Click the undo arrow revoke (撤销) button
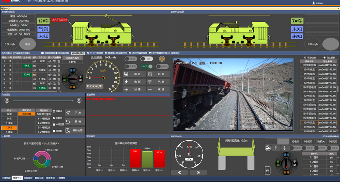The width and height of the screenshot is (340, 182). 74,121
